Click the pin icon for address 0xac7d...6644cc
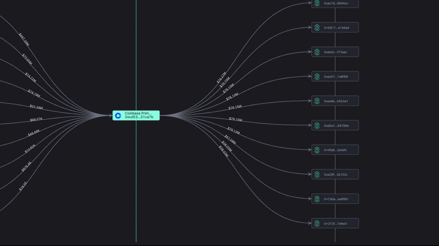This screenshot has height=246, width=439. pyautogui.click(x=317, y=3)
